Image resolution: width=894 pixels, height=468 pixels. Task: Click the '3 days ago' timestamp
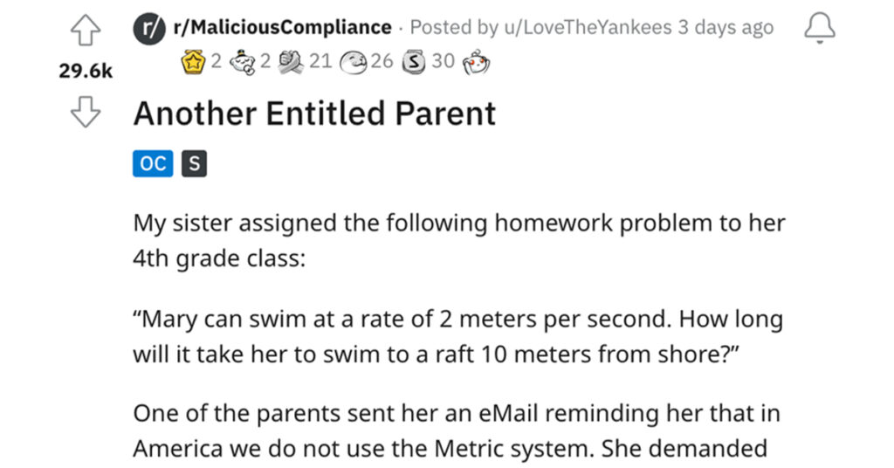pyautogui.click(x=726, y=27)
